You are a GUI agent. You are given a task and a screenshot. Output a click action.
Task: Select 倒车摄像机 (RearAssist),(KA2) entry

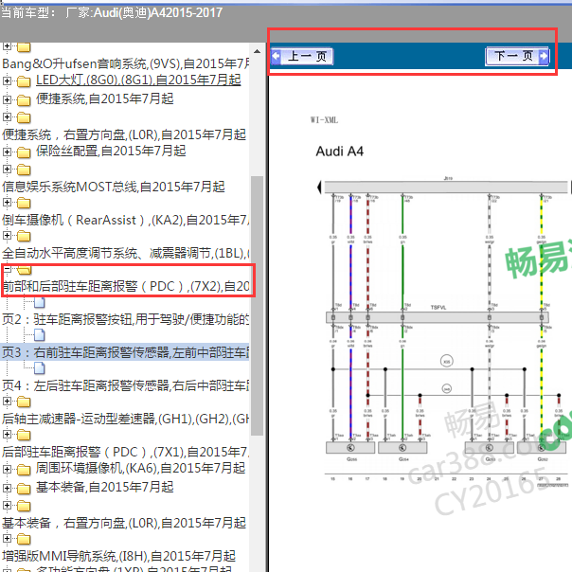(x=126, y=220)
